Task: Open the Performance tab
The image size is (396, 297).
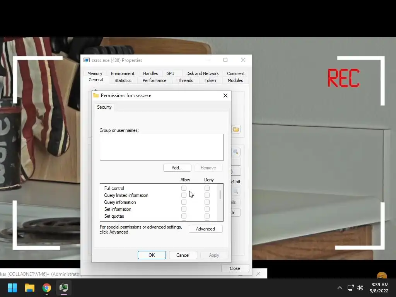Action: coord(155,80)
